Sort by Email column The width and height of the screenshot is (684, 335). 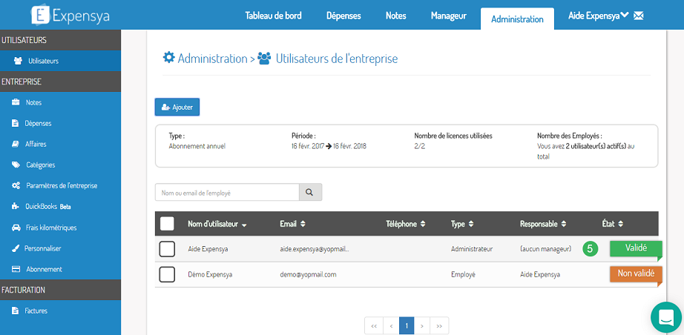point(292,224)
